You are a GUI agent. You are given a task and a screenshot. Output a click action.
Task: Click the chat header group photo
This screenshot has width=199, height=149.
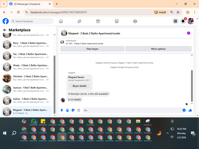point(64,33)
